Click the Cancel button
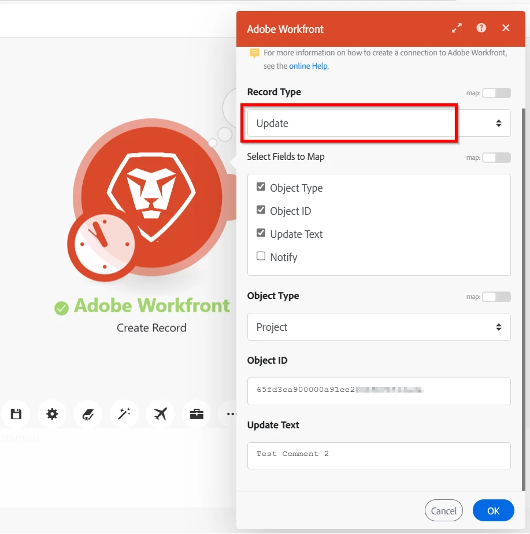Viewport: 530px width, 534px height. point(444,510)
